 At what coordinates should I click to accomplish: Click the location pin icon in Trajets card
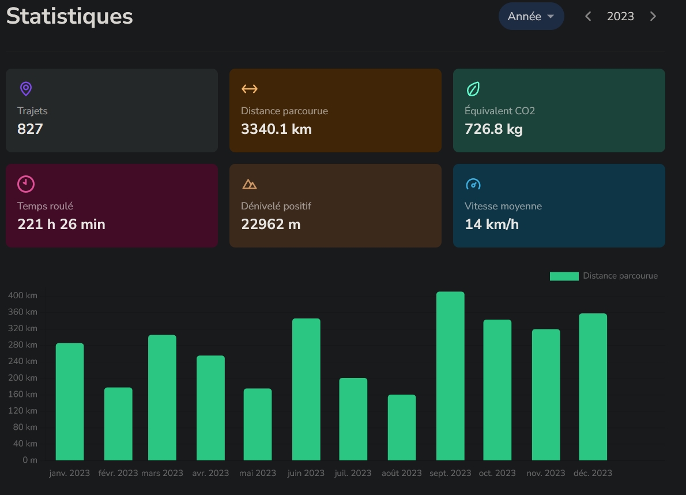25,89
